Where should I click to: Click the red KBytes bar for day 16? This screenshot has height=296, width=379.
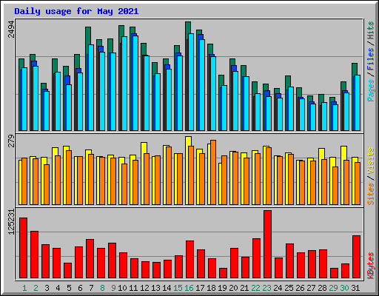click(x=190, y=260)
